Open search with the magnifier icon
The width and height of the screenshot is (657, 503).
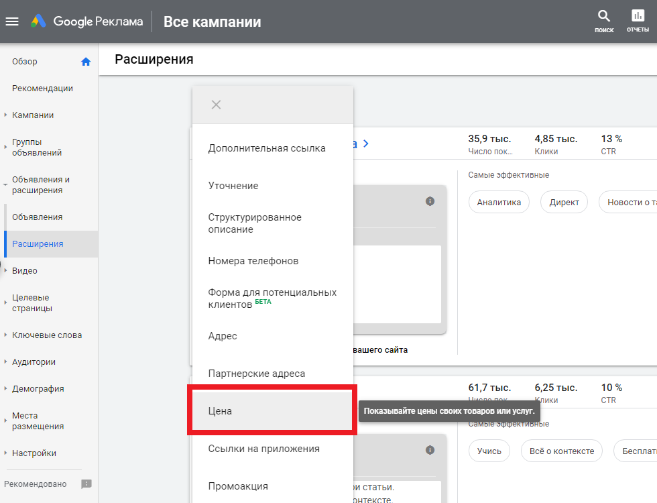coord(604,17)
